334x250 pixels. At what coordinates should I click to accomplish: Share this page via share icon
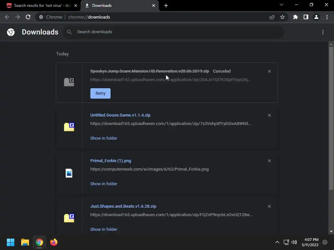272,17
